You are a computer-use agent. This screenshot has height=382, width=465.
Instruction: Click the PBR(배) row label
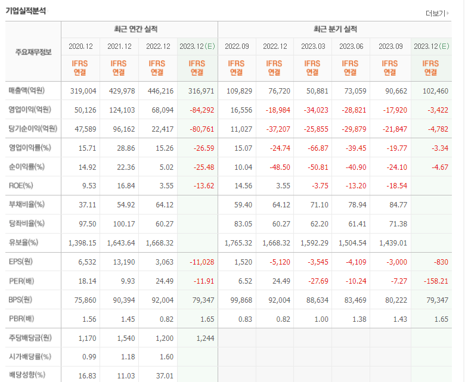coord(21,319)
